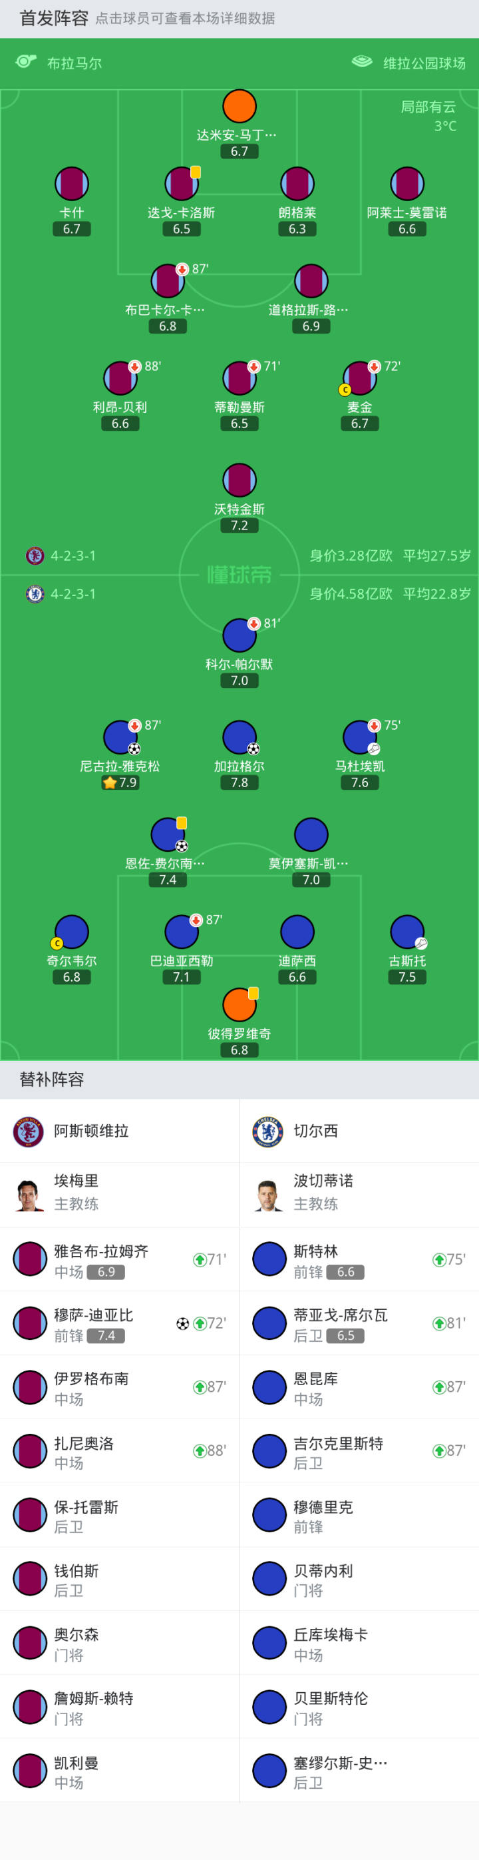Click the referee whistle icon
This screenshot has height=1860, width=479.
point(26,62)
